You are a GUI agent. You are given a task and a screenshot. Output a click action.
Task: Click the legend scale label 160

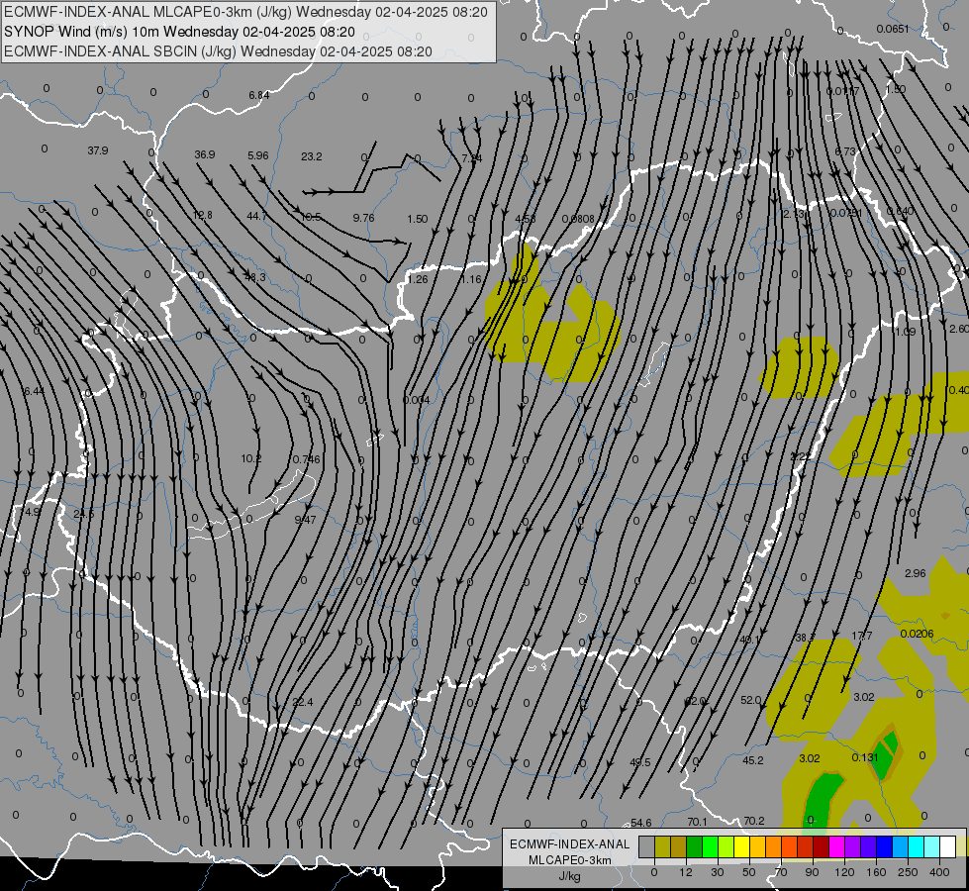[876, 872]
